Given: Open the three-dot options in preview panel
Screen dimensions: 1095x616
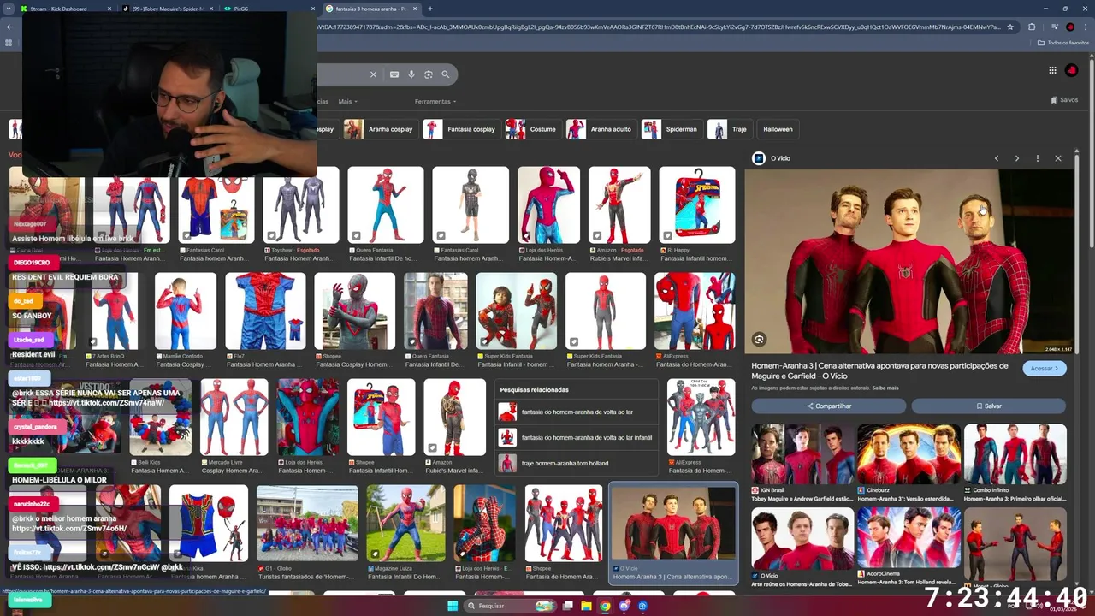Looking at the screenshot, I should tap(1038, 158).
